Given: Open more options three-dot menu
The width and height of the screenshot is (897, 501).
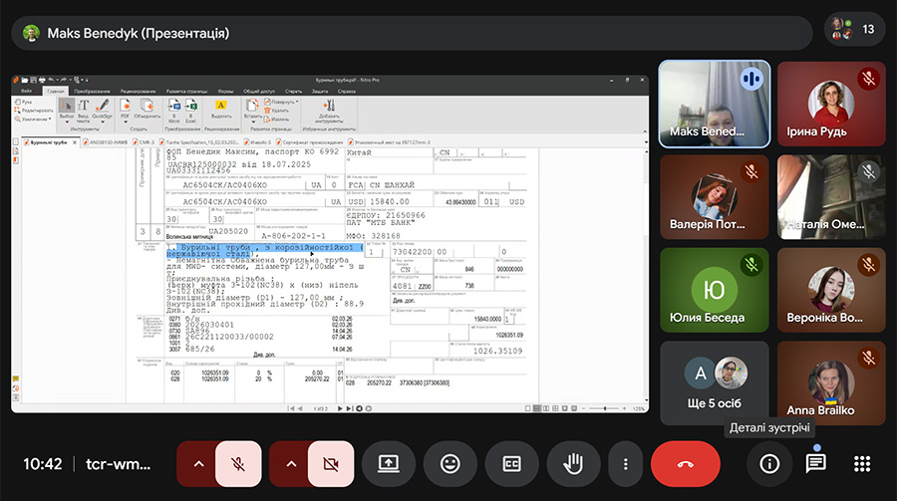Looking at the screenshot, I should [x=625, y=464].
